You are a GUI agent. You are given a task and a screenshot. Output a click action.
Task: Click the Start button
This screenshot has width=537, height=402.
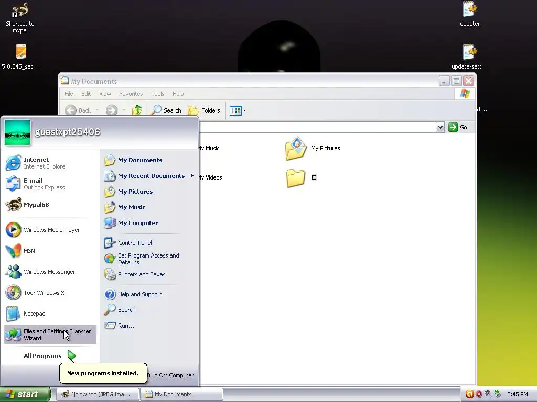(25, 394)
